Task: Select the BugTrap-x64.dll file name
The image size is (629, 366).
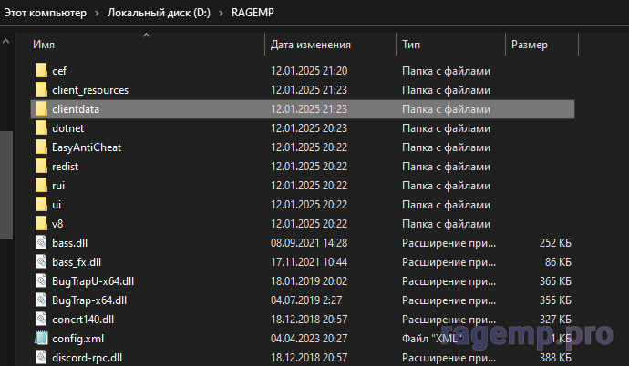Action: click(x=89, y=300)
